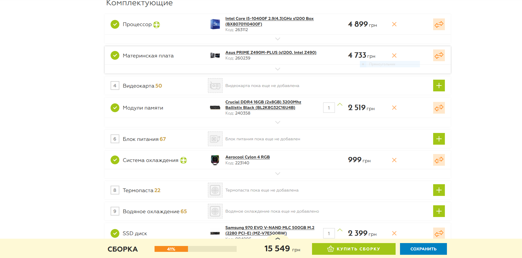
Task: Open the Видеокарта category
Action: pyautogui.click(x=138, y=86)
